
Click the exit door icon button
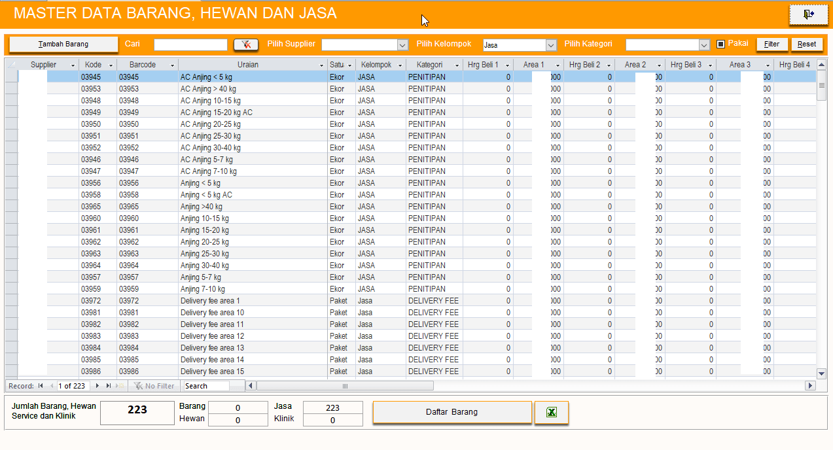808,14
